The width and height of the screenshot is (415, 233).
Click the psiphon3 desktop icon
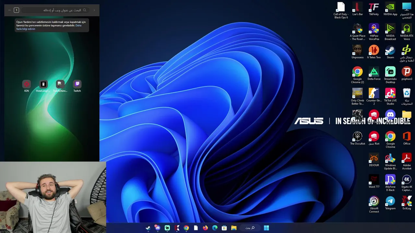pos(407,74)
